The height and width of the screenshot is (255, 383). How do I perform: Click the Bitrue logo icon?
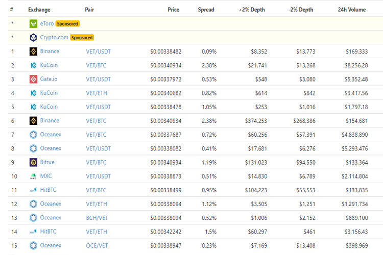[33, 162]
